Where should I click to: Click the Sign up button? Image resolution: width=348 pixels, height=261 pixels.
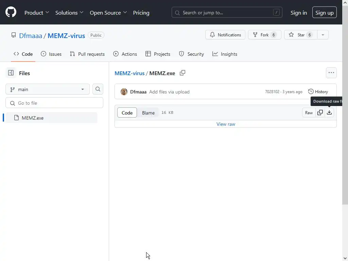pyautogui.click(x=324, y=13)
